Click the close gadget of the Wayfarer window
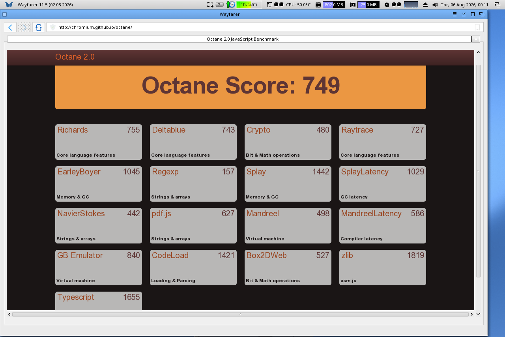 [x=4, y=14]
